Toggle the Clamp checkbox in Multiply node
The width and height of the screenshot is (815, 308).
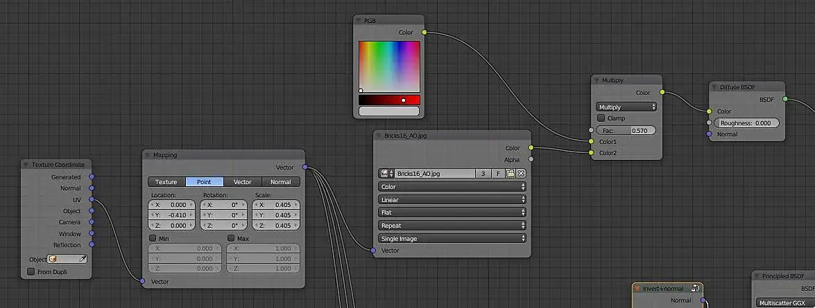pos(601,118)
